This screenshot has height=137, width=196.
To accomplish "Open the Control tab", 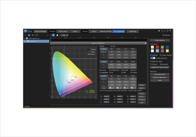I will (x=75, y=31).
